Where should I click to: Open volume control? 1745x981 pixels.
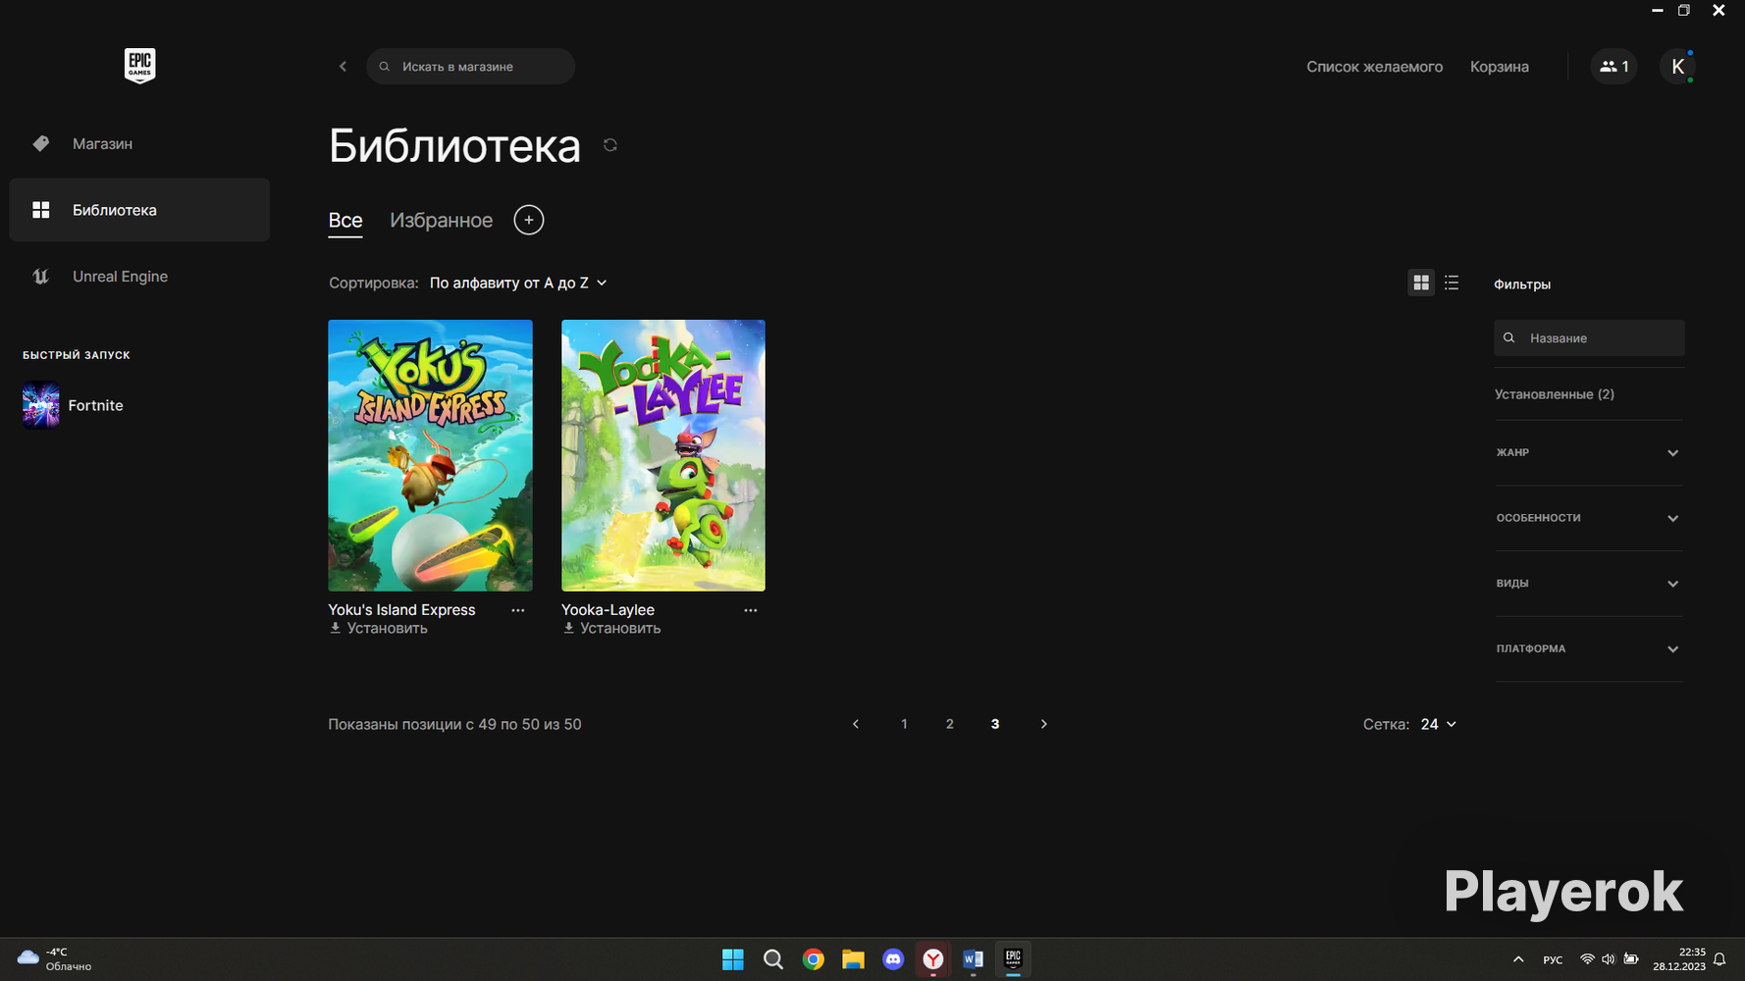1608,959
